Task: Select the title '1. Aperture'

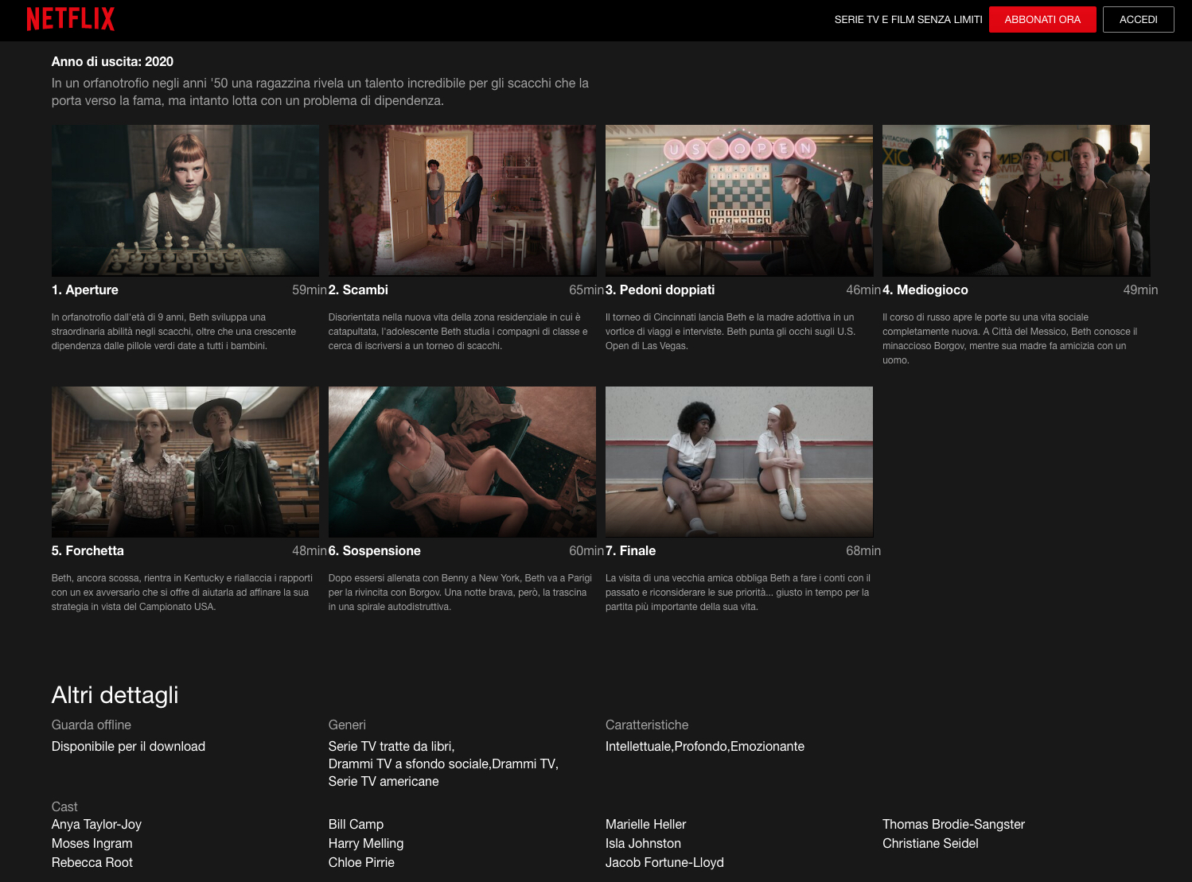Action: pyautogui.click(x=85, y=290)
